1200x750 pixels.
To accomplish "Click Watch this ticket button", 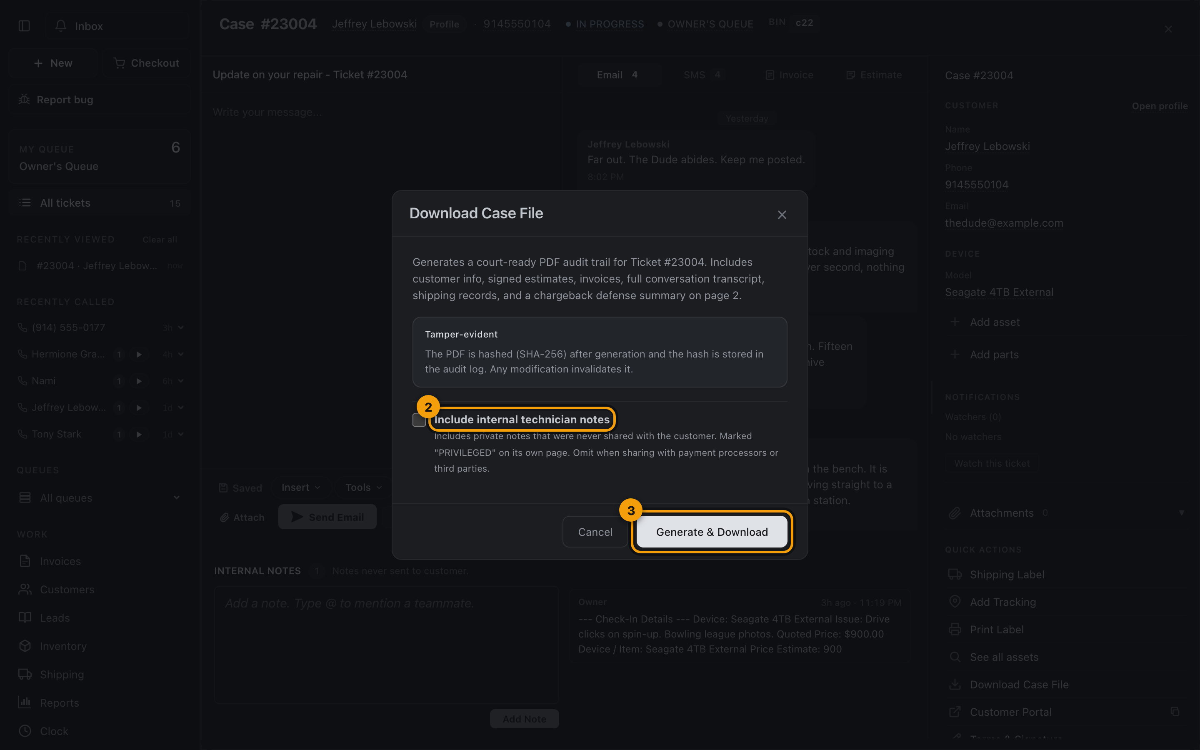I will (992, 463).
